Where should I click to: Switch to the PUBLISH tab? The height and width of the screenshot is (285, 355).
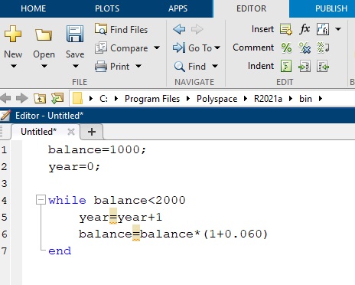click(331, 8)
